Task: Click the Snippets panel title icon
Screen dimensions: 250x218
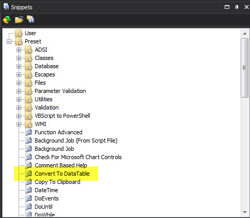Action: pyautogui.click(x=6, y=7)
